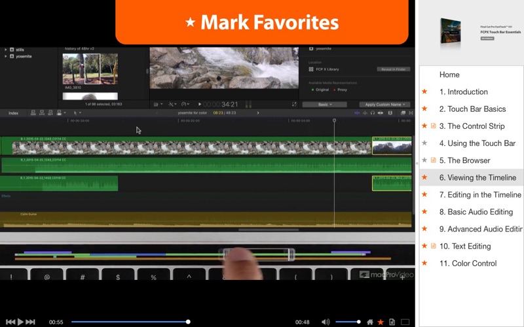
Task: Open the Basic metadata view dropdown
Action: [324, 105]
